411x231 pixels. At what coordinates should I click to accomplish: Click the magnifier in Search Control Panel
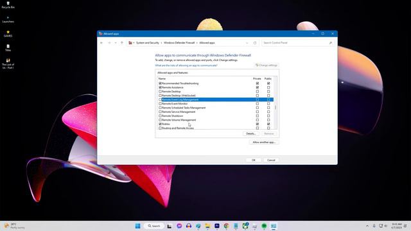[331, 43]
